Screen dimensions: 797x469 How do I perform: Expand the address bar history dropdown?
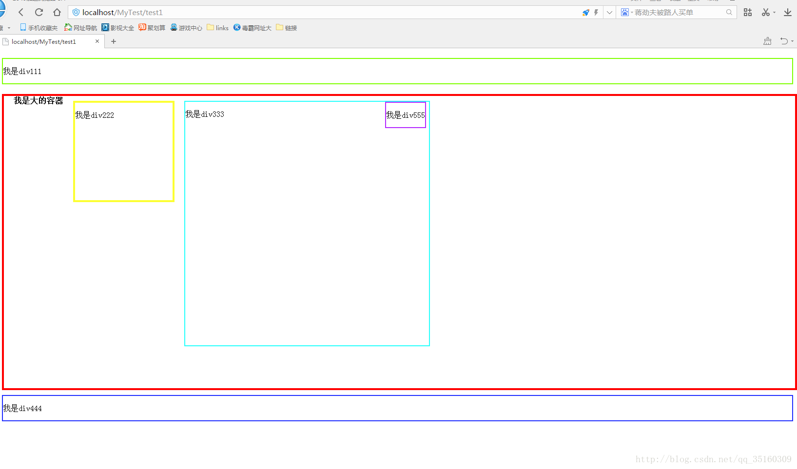[609, 12]
